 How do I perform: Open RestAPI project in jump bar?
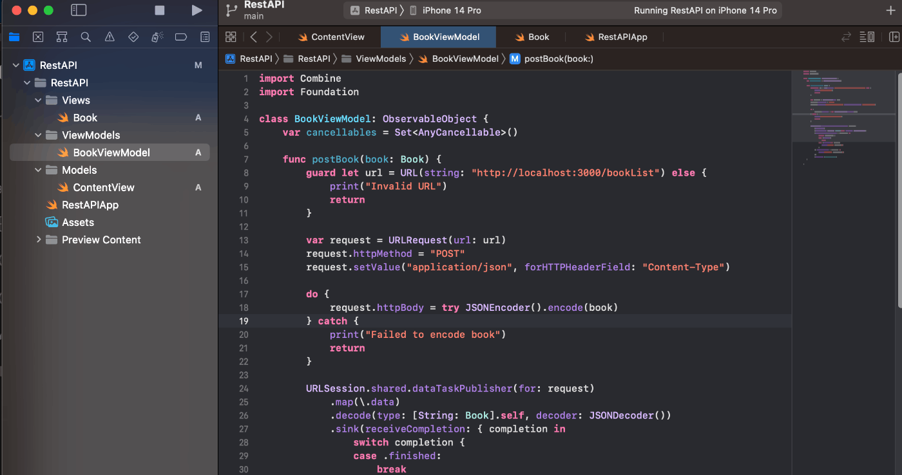click(249, 59)
